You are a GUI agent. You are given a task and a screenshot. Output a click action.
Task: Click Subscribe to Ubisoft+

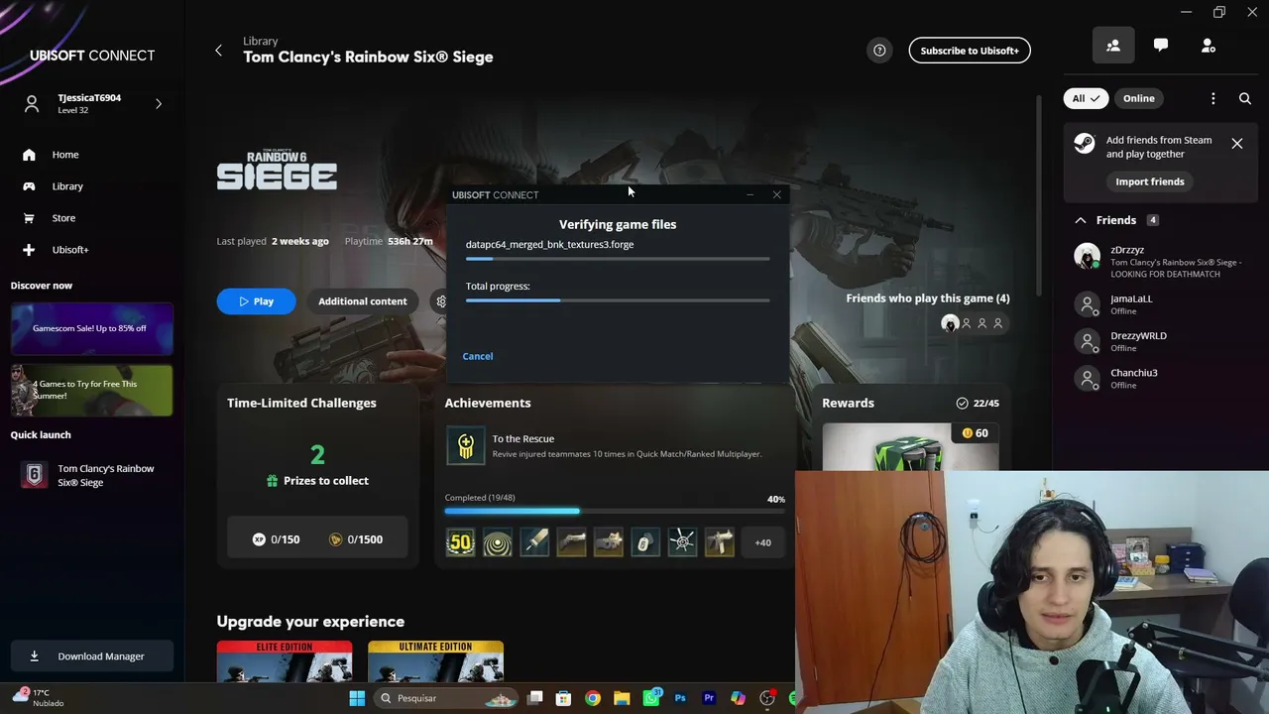[970, 51]
